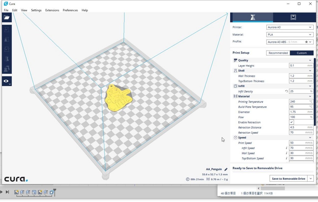Click the Printing Temperature field

pos(301,101)
